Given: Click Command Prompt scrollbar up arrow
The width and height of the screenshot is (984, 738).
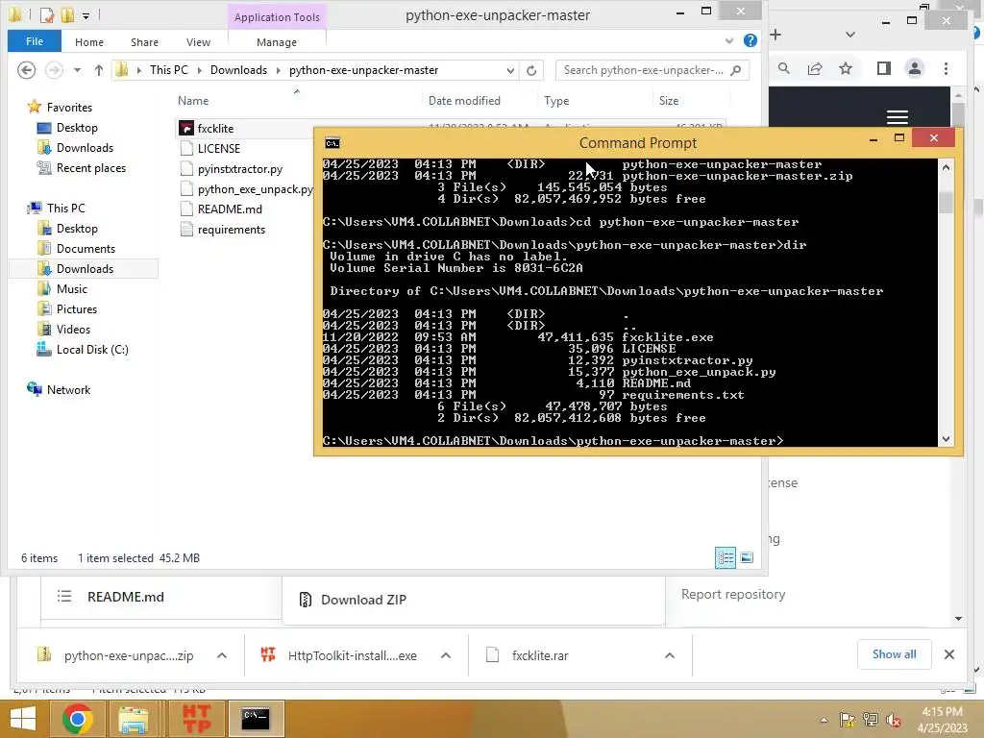Looking at the screenshot, I should pos(946,167).
